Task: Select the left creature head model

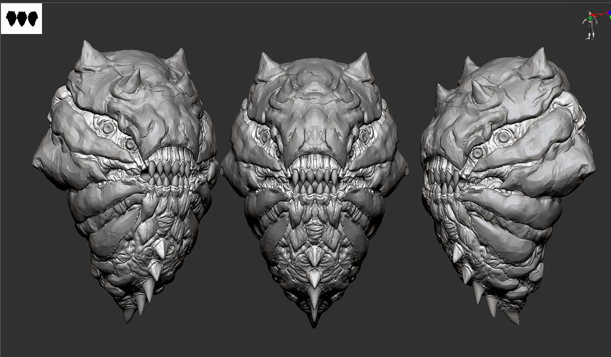Action: [125, 181]
